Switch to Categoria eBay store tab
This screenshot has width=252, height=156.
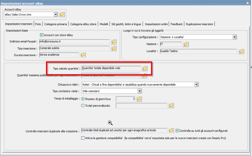[83, 24]
